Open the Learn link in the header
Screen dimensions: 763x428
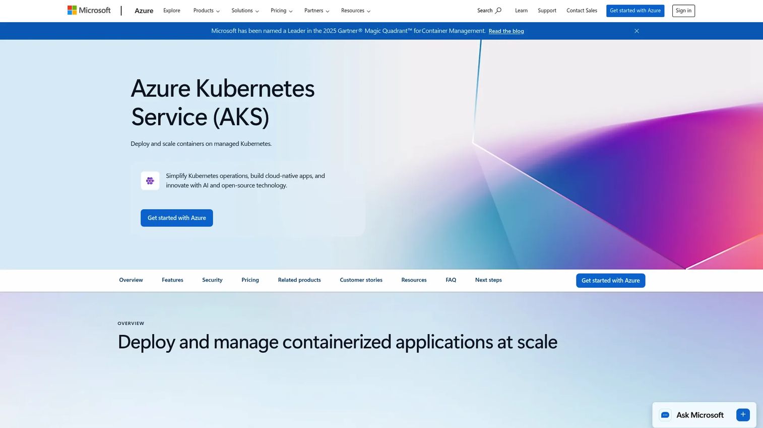pyautogui.click(x=522, y=11)
